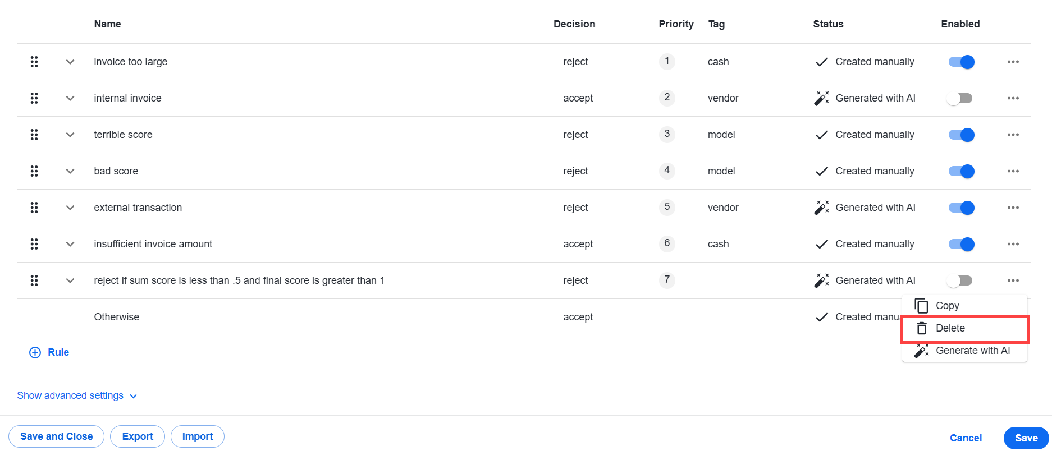1052x460 pixels.
Task: Enable the internal invoice rule toggle
Action: point(959,98)
